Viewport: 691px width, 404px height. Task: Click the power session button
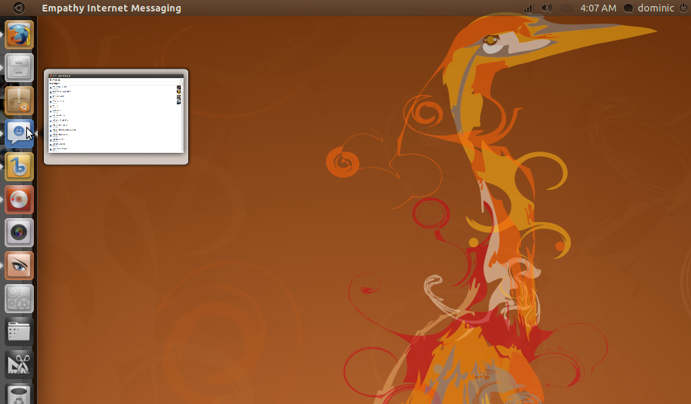pos(683,8)
